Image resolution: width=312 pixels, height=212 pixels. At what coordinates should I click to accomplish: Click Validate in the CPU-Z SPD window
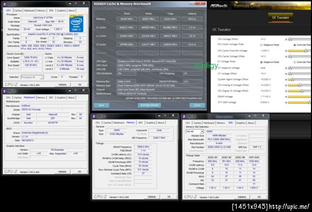pyautogui.click(x=242, y=197)
